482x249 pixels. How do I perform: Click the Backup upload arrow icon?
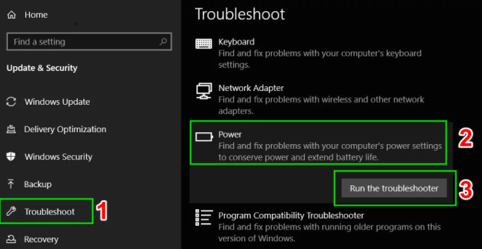(x=11, y=184)
